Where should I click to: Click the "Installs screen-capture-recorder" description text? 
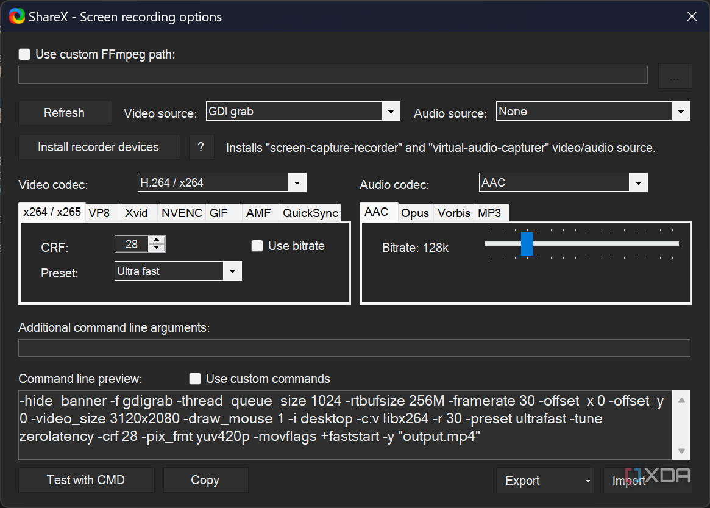coord(441,148)
